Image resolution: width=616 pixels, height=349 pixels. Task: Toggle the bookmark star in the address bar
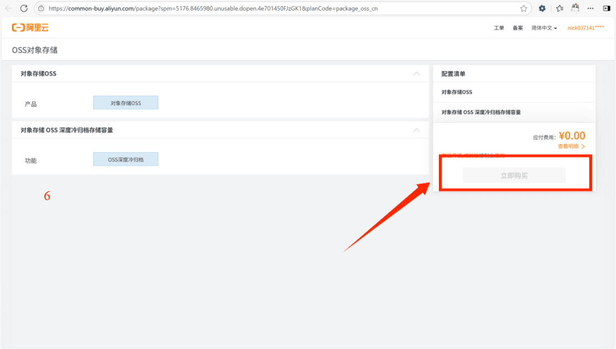[523, 8]
